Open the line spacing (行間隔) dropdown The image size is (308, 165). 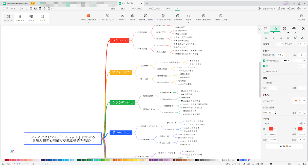click(x=280, y=44)
